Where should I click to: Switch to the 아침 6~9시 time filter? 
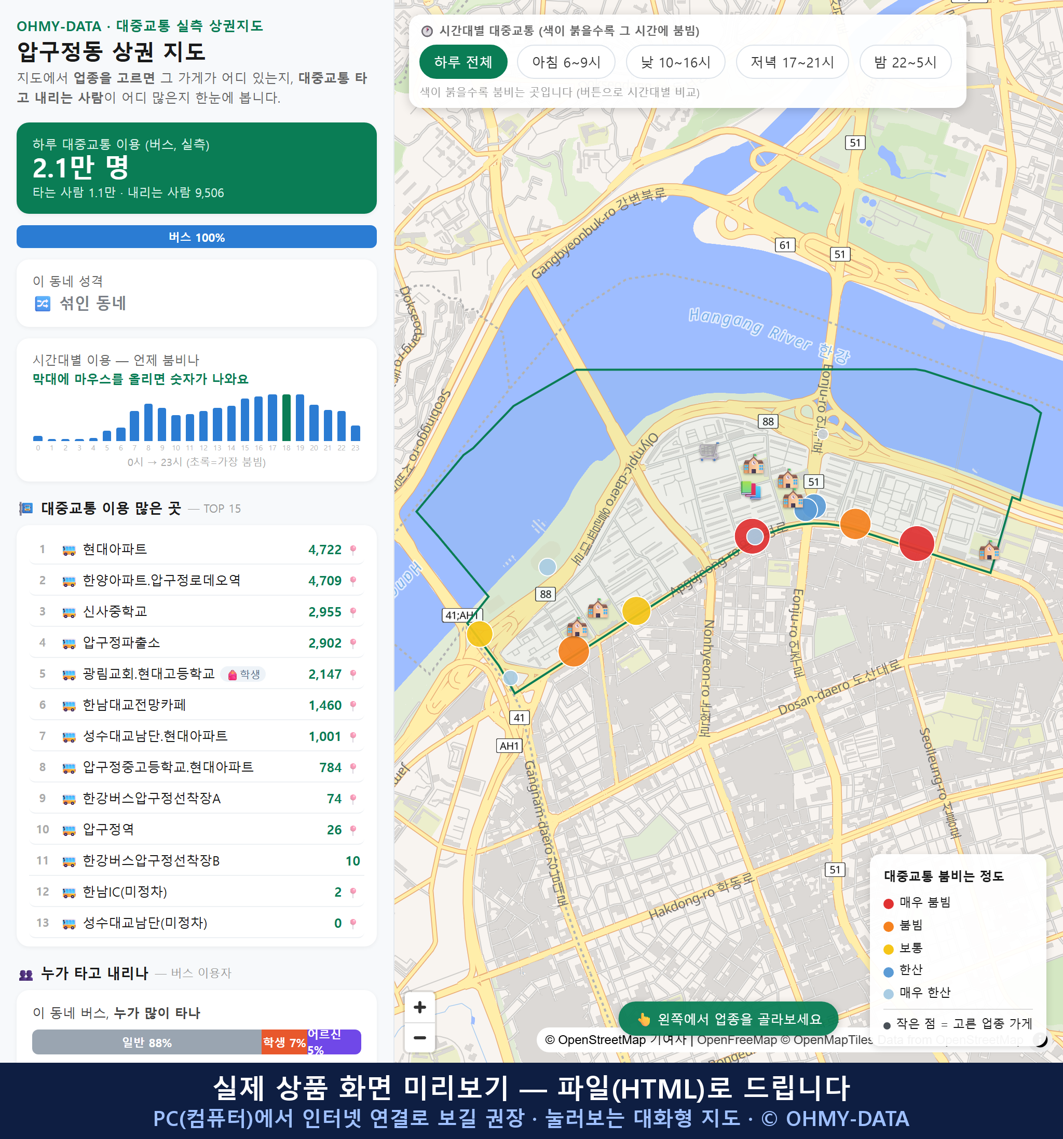(x=566, y=62)
